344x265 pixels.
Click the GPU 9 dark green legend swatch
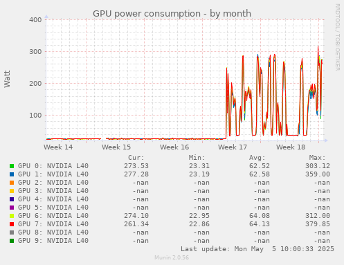[12, 241]
